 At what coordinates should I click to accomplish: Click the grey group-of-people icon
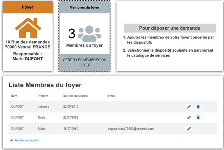[x=89, y=34]
